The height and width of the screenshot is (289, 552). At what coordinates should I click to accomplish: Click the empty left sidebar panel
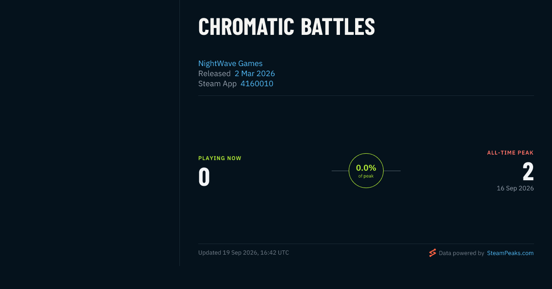pyautogui.click(x=90, y=133)
